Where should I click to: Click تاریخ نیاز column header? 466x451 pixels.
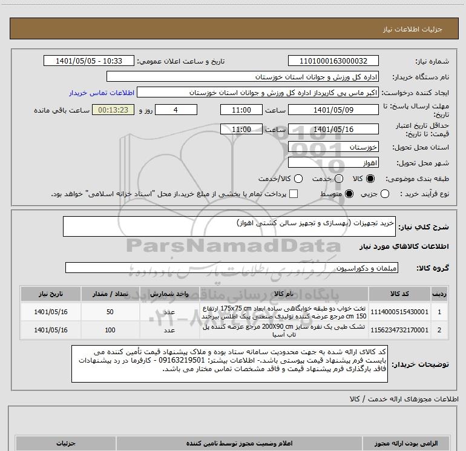click(51, 294)
